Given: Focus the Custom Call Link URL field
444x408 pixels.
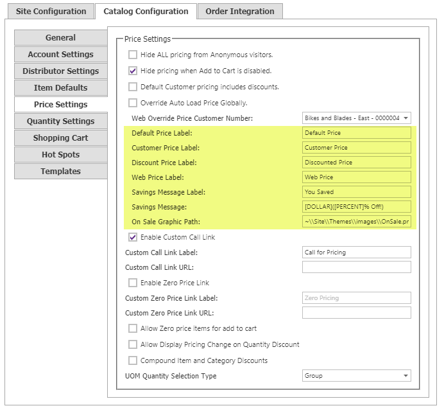Looking at the screenshot, I should coord(357,267).
